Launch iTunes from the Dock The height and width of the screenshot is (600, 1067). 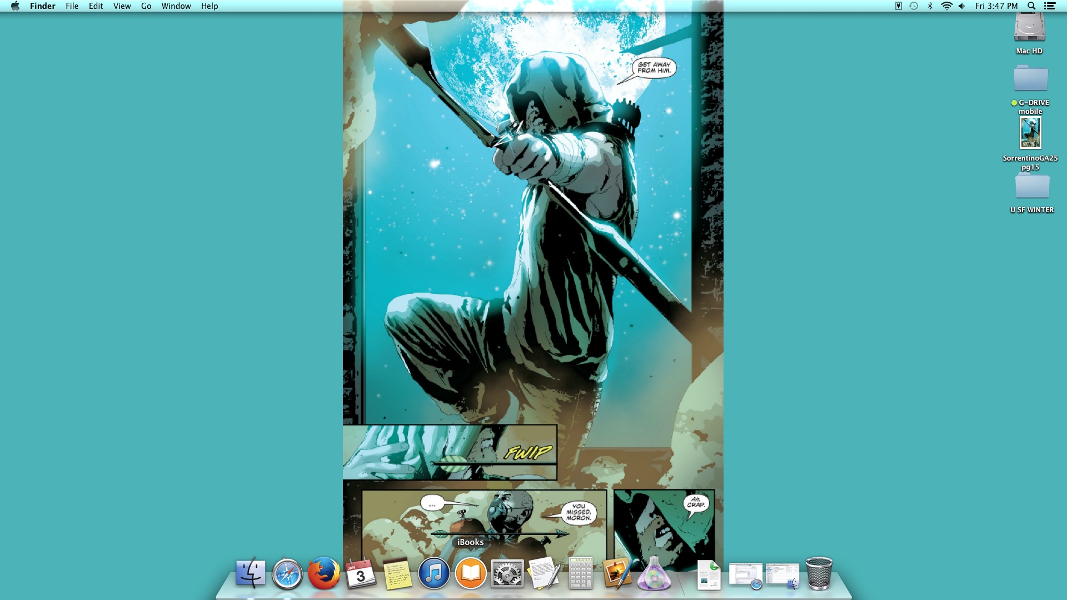tap(434, 574)
